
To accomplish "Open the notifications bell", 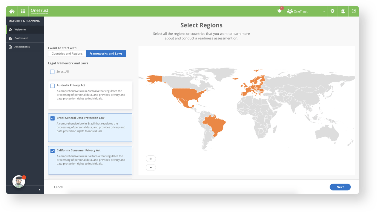I will (x=279, y=11).
